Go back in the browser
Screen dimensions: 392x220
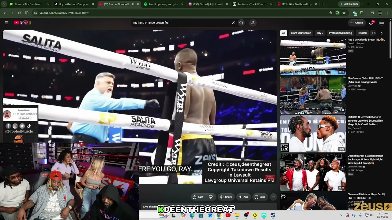pos(5,13)
